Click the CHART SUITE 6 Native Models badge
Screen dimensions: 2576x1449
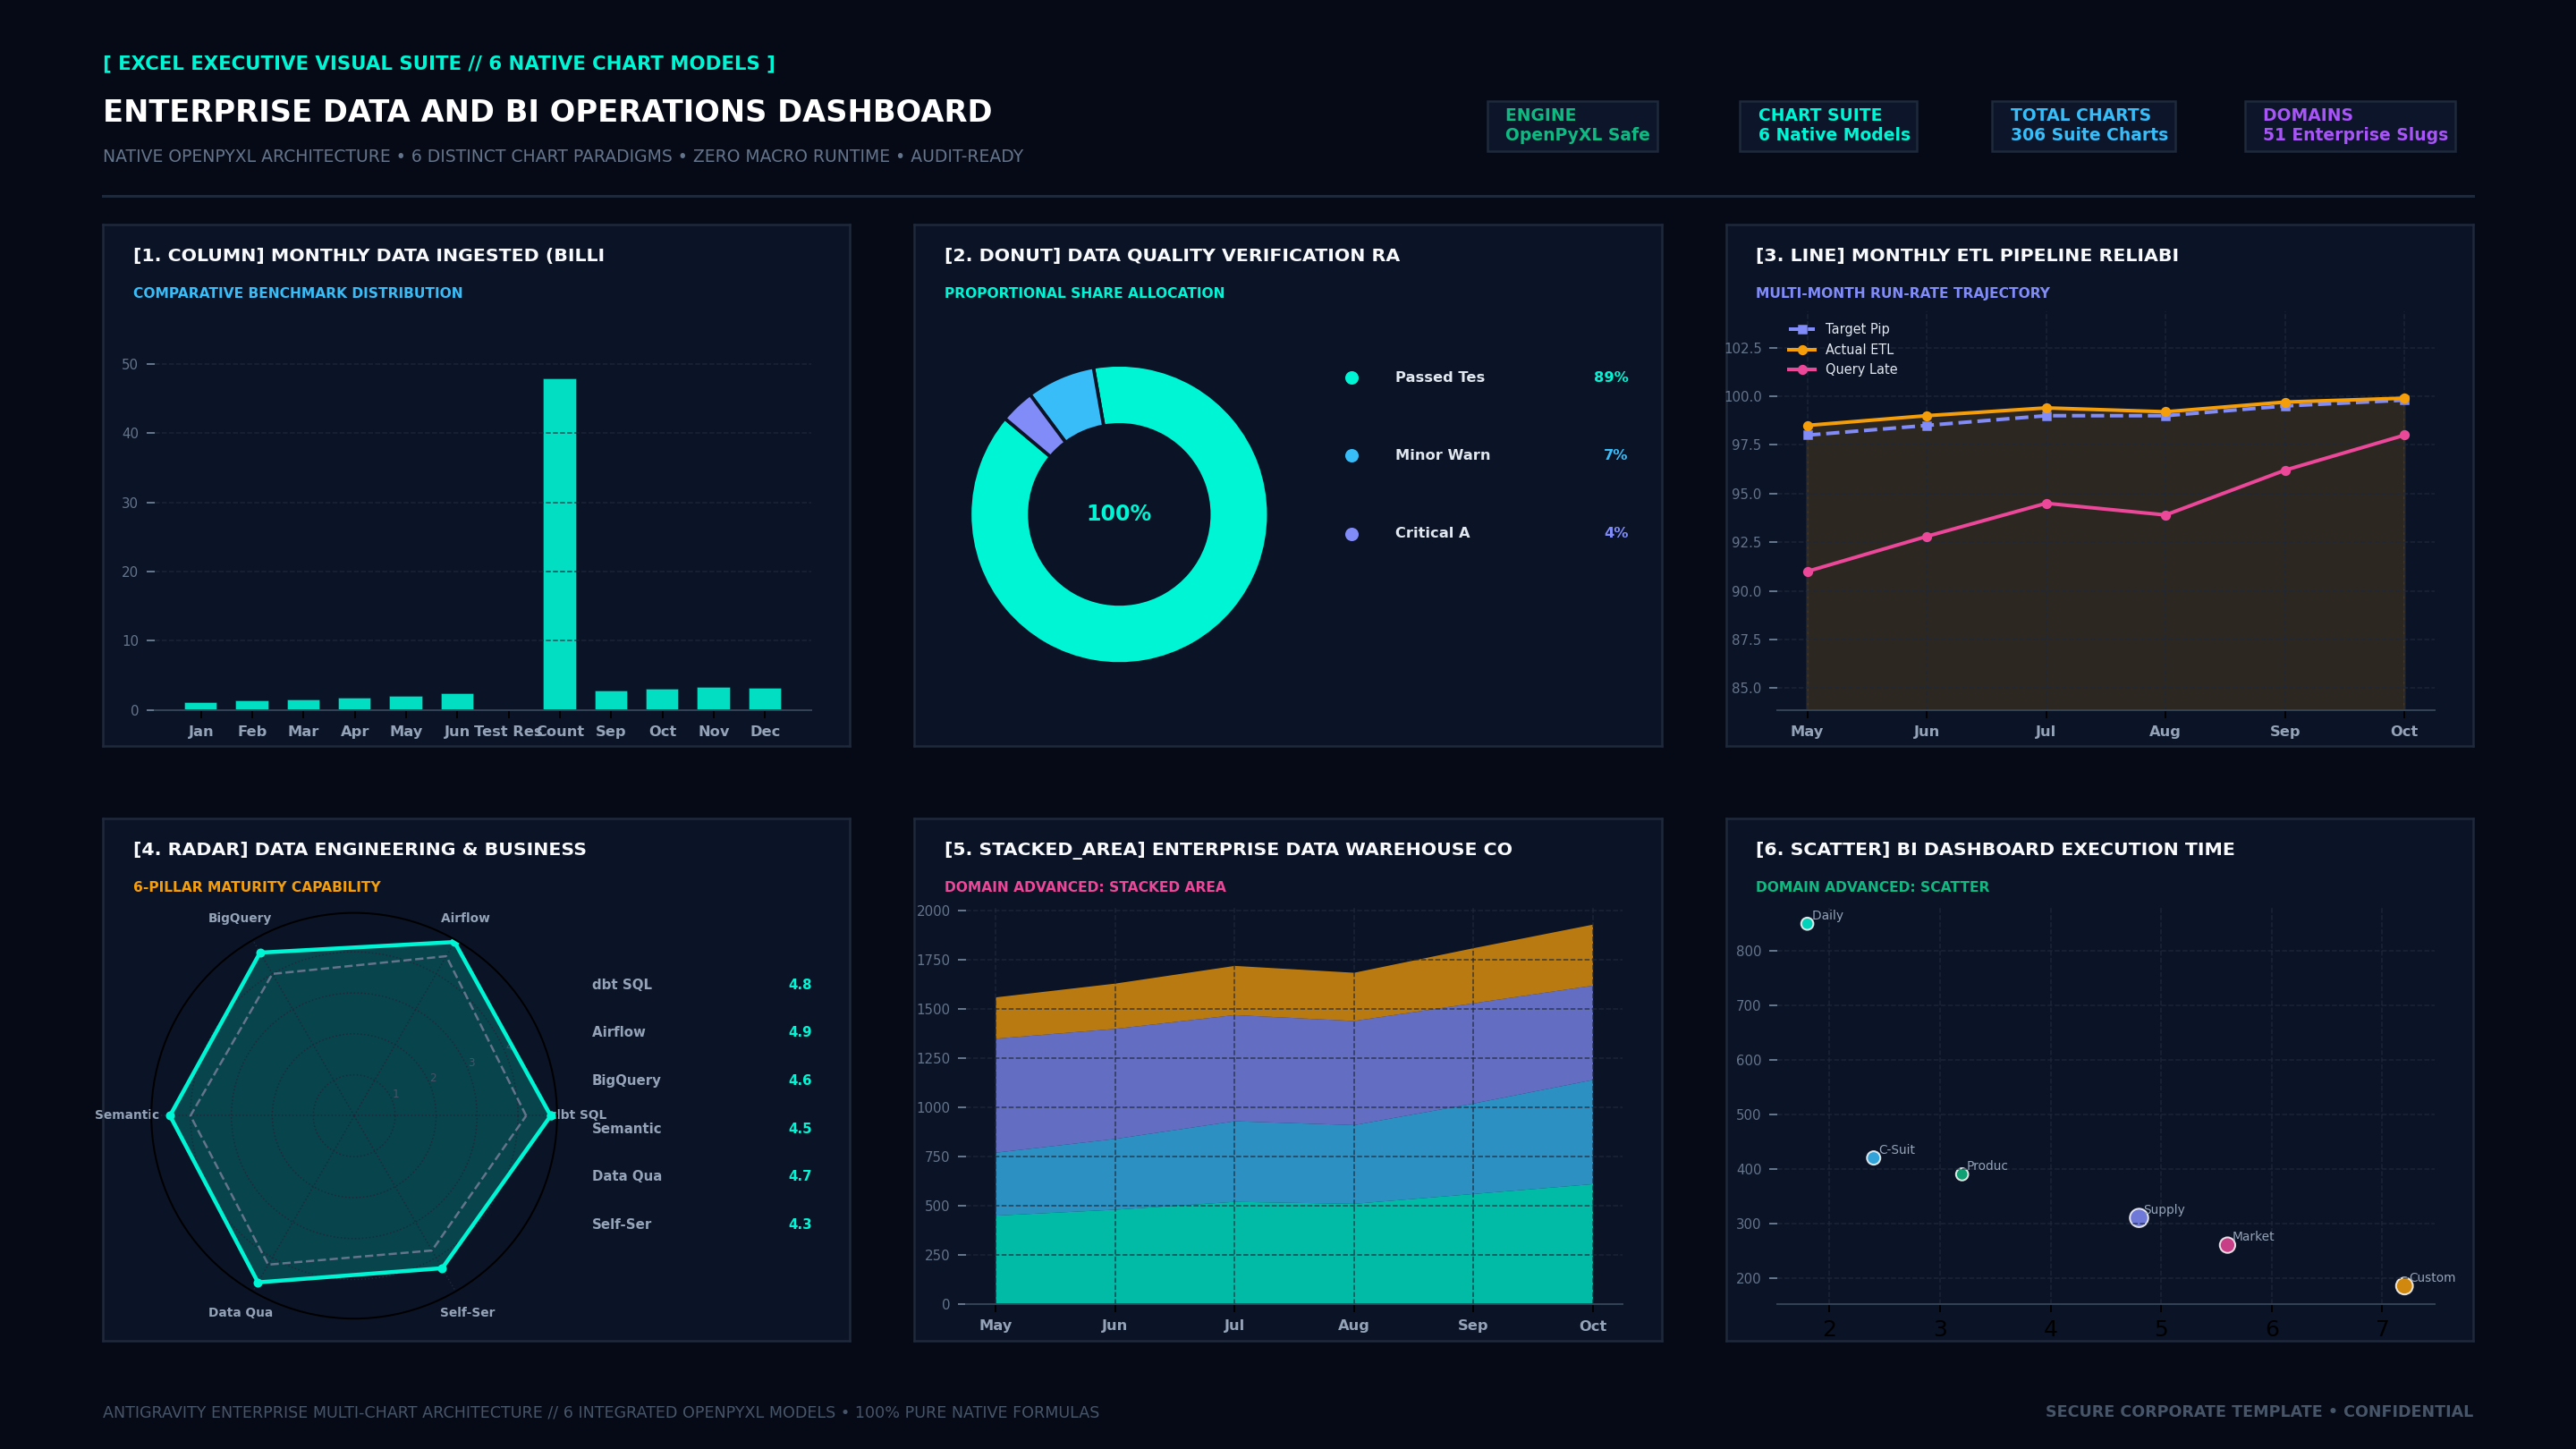click(1828, 126)
